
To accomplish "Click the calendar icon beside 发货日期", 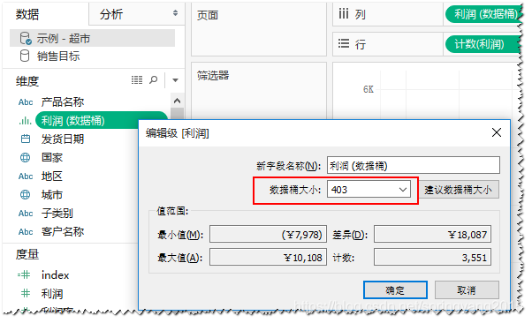I will (26, 139).
